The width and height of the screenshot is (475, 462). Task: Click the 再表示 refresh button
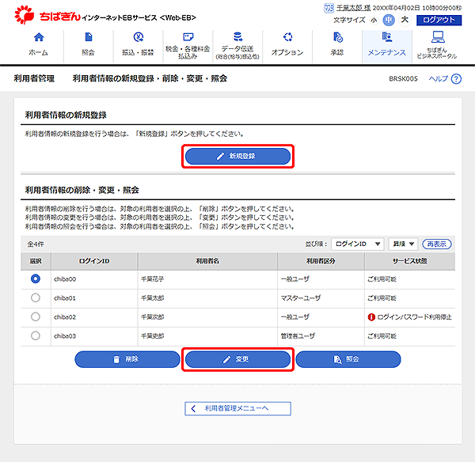437,244
